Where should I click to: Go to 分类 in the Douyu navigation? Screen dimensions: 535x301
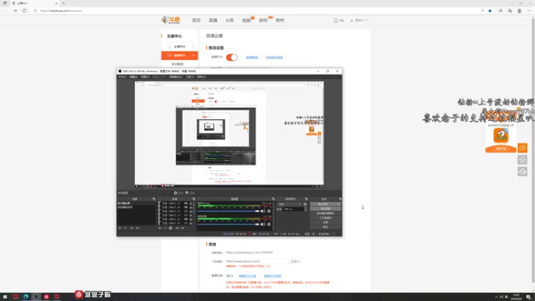click(x=229, y=20)
